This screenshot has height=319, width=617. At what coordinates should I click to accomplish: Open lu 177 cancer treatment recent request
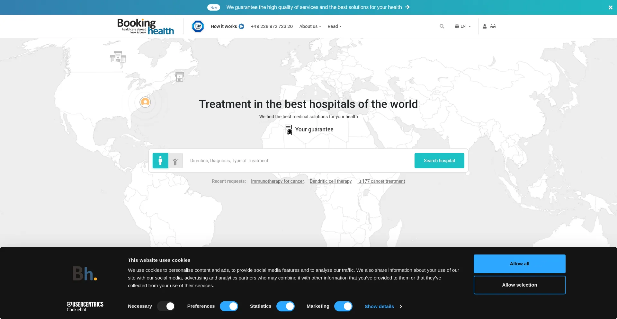[x=381, y=181]
